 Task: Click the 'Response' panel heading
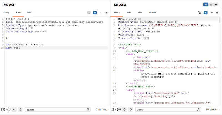(x=120, y=5)
